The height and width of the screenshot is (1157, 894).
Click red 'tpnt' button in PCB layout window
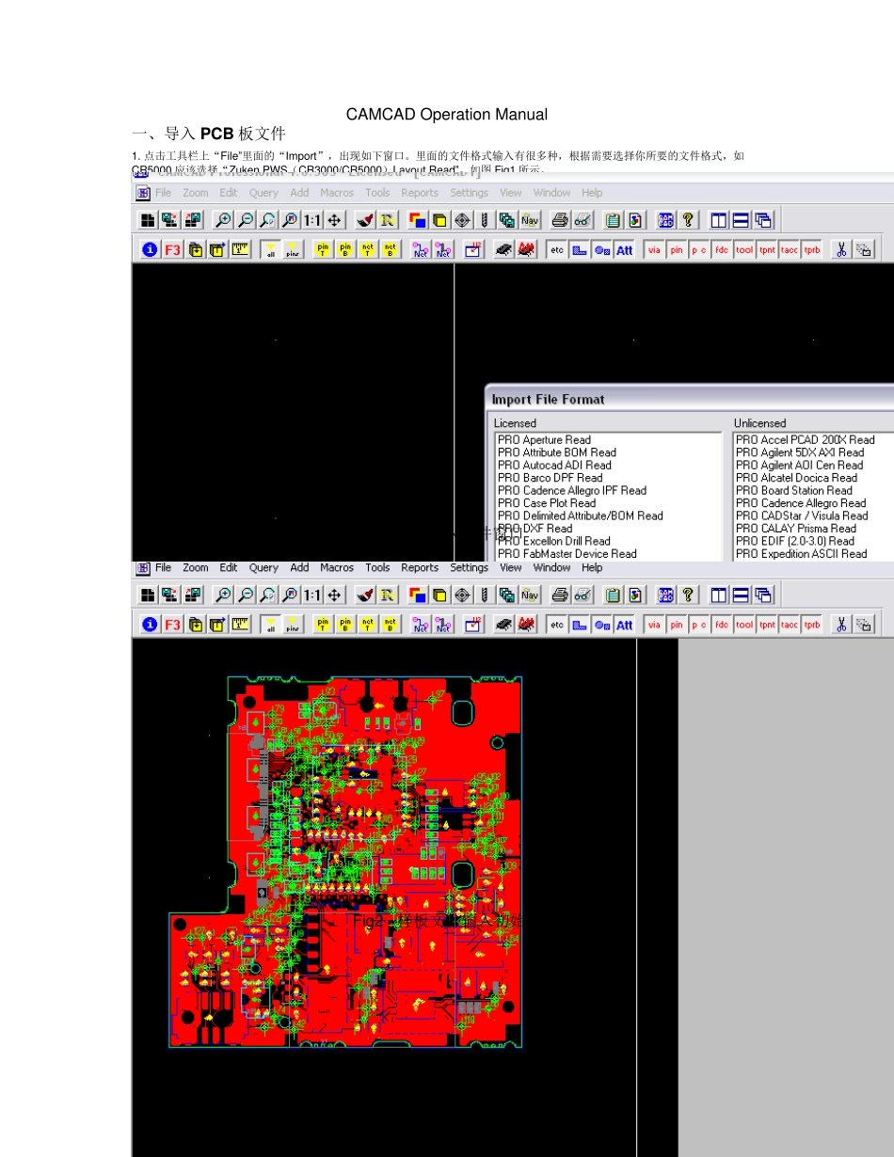pyautogui.click(x=767, y=625)
